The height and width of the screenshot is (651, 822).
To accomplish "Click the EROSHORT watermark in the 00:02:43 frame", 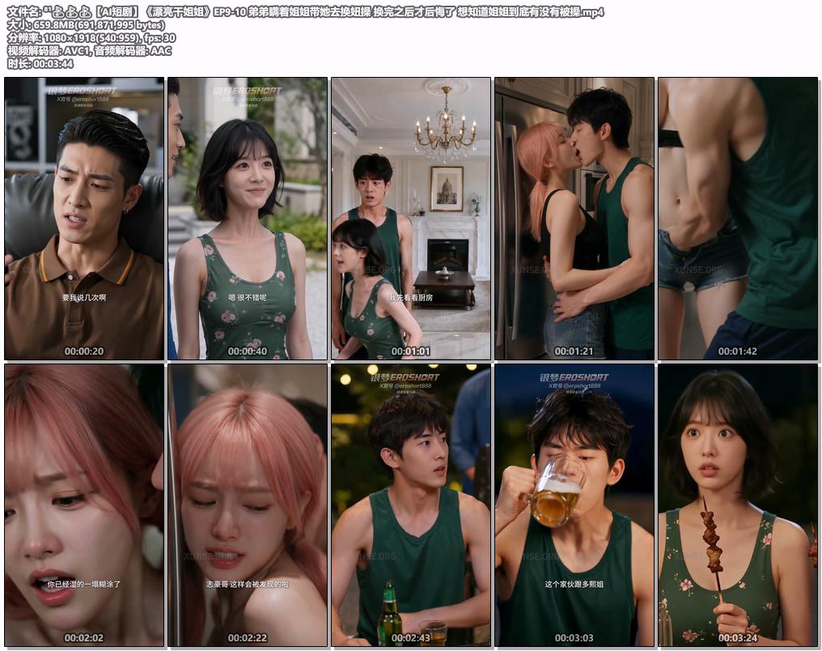I will [x=405, y=377].
